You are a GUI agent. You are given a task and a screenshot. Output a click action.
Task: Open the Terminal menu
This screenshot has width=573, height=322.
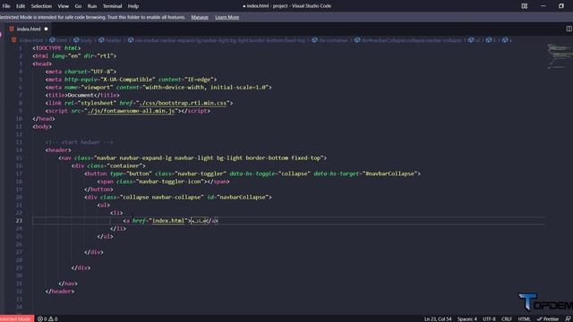[x=112, y=6]
